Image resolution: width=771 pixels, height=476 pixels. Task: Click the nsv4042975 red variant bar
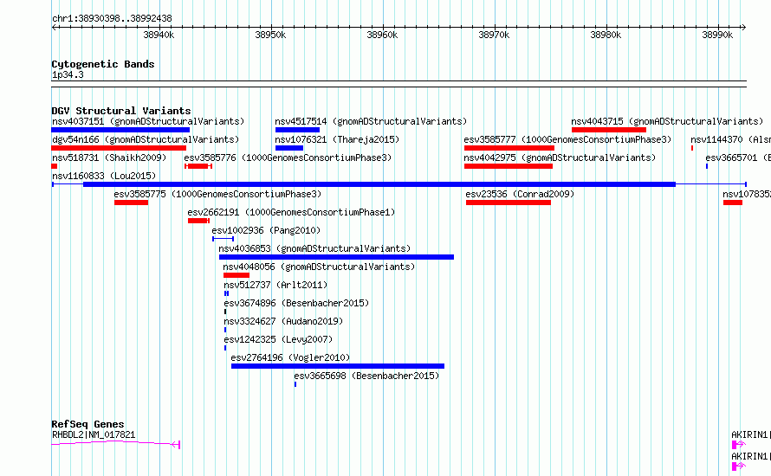509,166
